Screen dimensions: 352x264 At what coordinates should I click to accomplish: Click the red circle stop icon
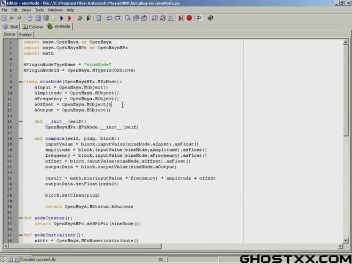pos(189,18)
